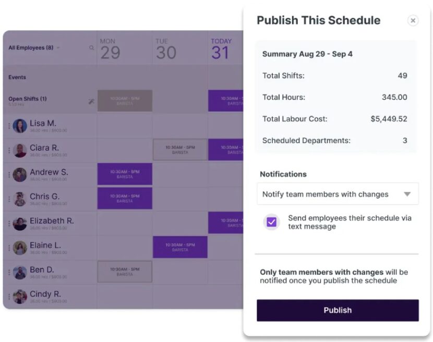Click the search icon in the employee panel
Viewport: 433px width, 342px height.
tap(91, 47)
